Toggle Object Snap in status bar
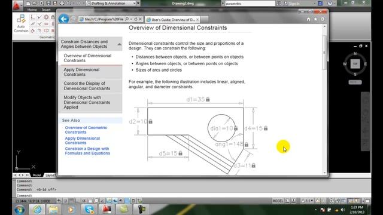The width and height of the screenshot is (383, 215). coord(90,201)
